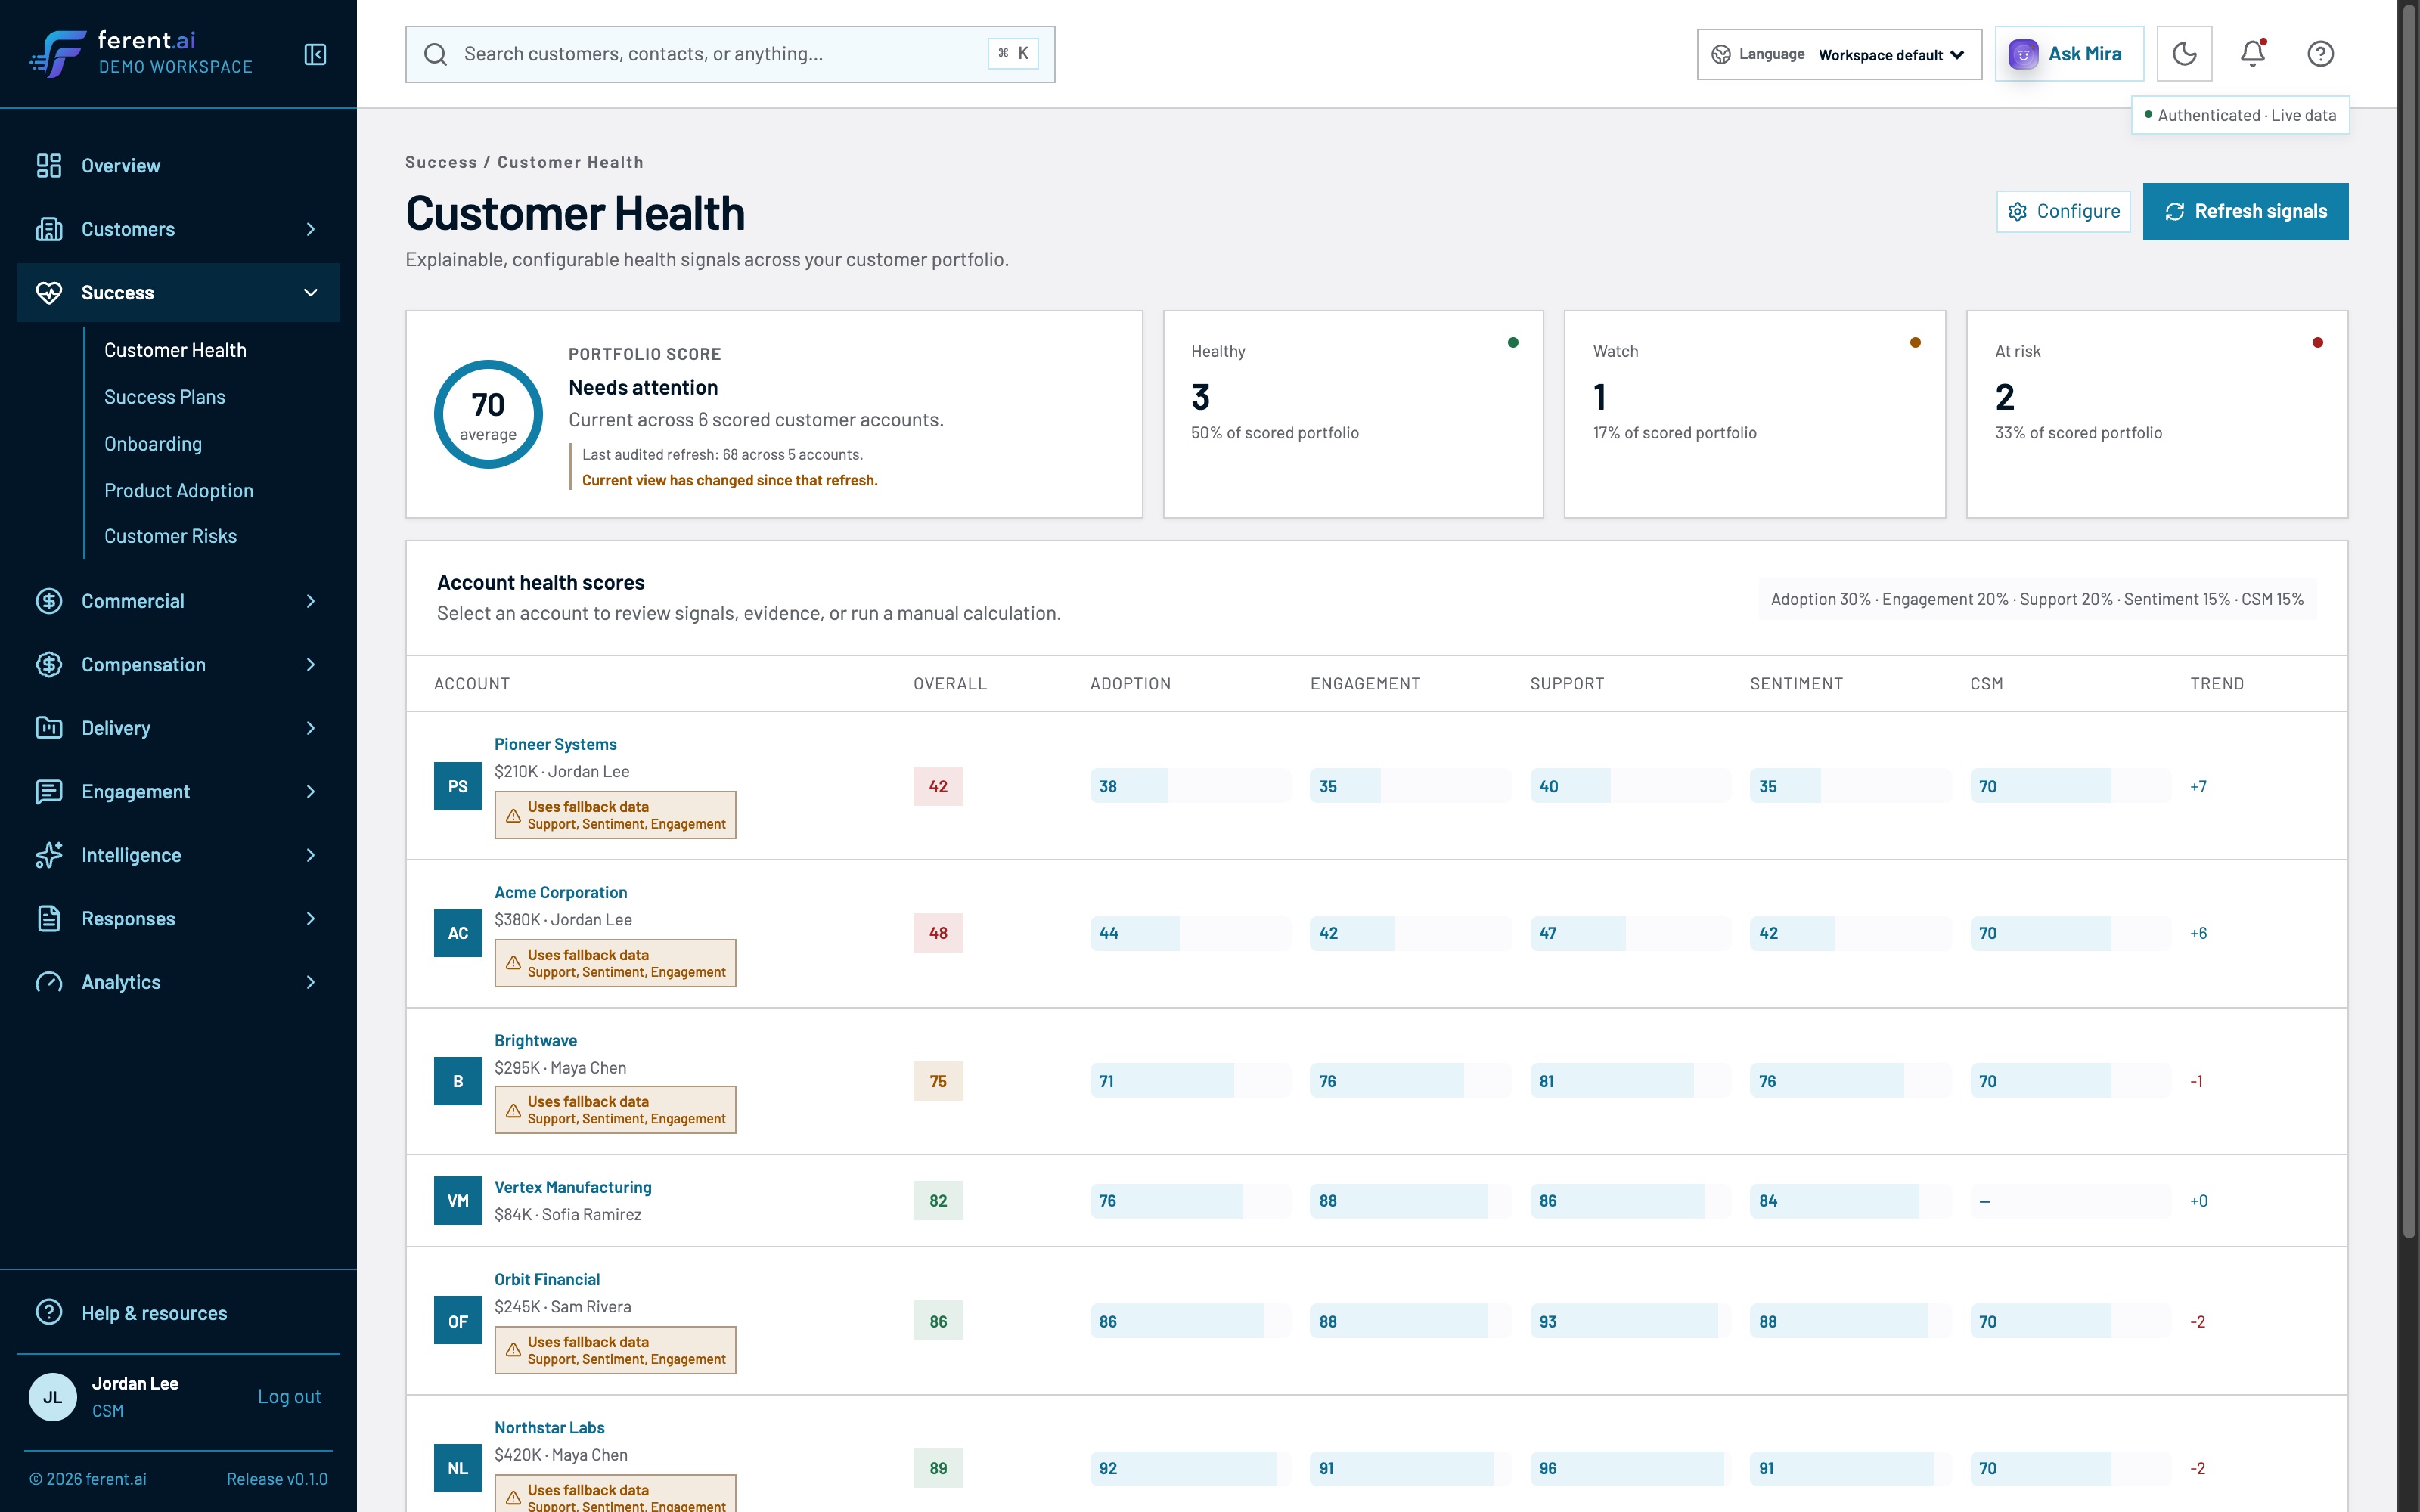
Task: Click the Log out link
Action: [289, 1396]
